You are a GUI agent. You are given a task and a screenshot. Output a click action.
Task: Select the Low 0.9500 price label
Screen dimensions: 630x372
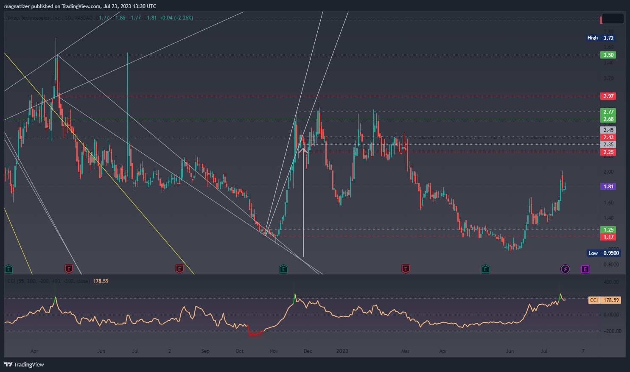tap(604, 253)
